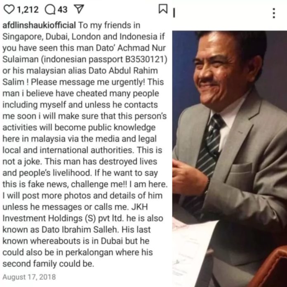
Task: Open the photo of the man in the gray suit
Action: (x=230, y=159)
